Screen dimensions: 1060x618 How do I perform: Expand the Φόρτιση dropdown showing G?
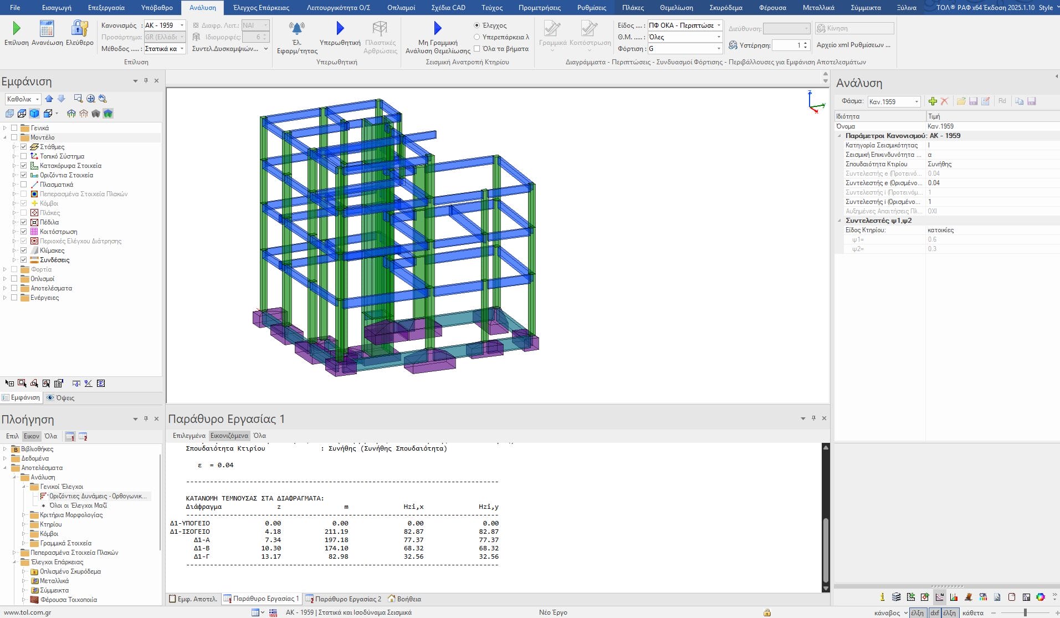pos(719,49)
